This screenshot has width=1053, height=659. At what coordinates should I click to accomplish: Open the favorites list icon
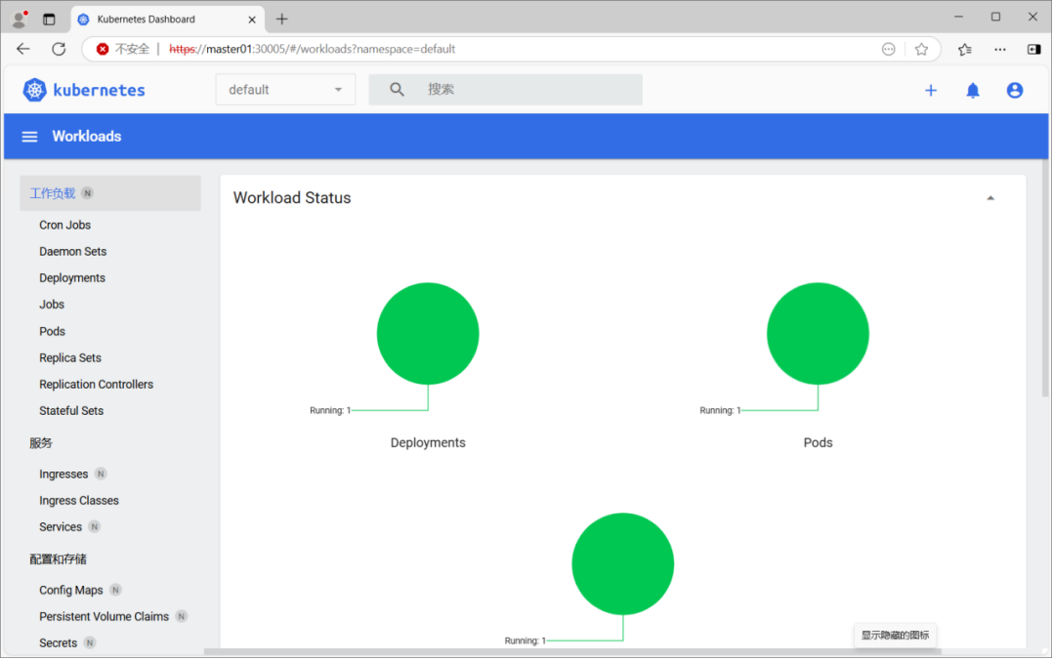tap(965, 49)
